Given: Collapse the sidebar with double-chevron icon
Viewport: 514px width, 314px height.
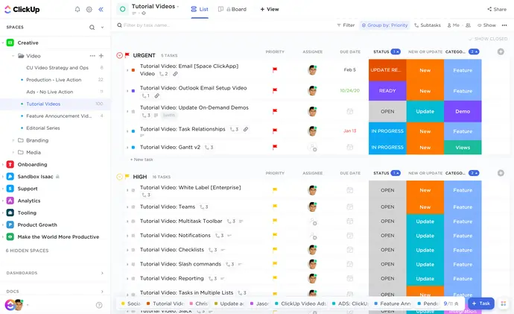Looking at the screenshot, I should [x=101, y=9].
